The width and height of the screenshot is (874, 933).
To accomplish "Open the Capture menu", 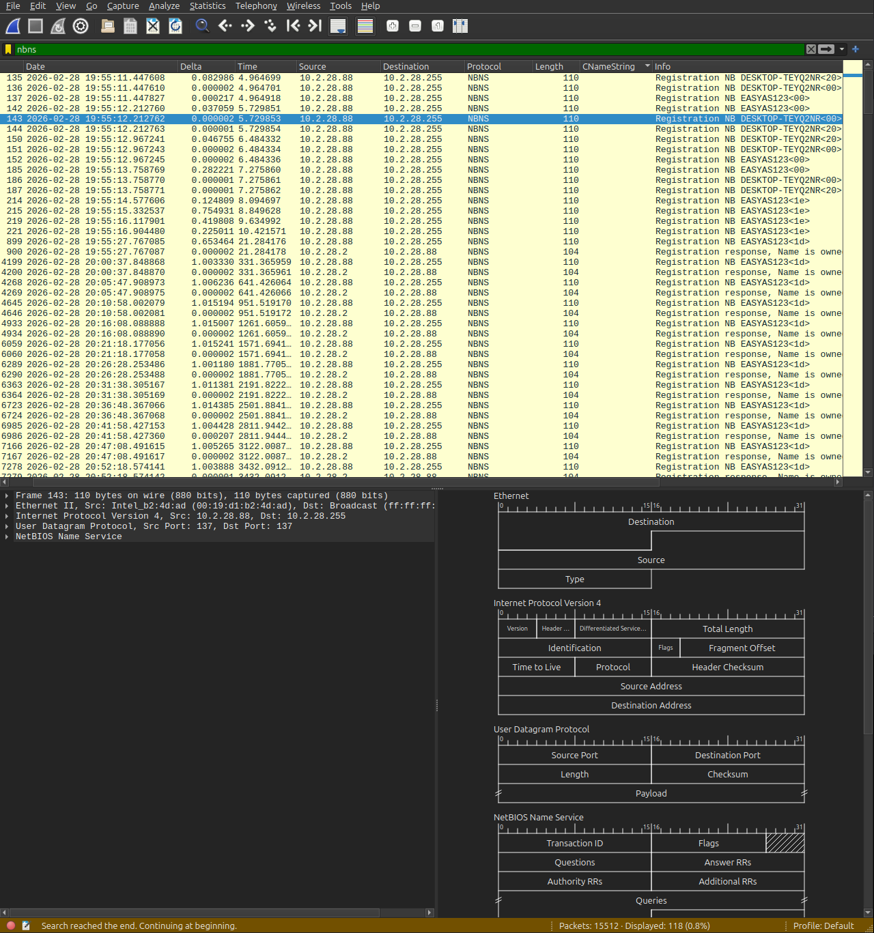I will (123, 6).
